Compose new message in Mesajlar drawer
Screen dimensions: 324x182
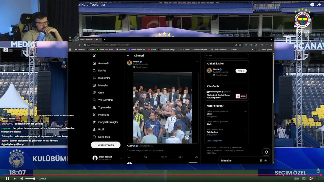[x=261, y=161]
